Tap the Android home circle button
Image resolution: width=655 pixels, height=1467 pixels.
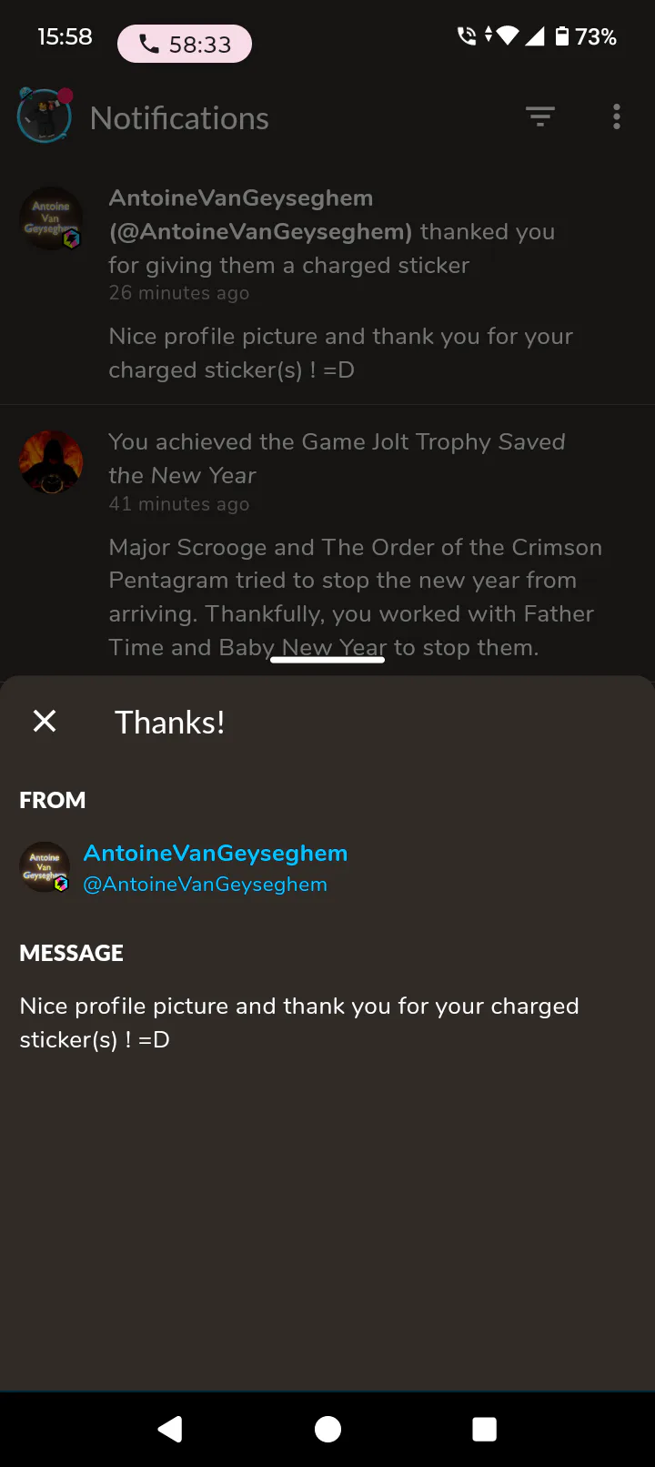327,1429
